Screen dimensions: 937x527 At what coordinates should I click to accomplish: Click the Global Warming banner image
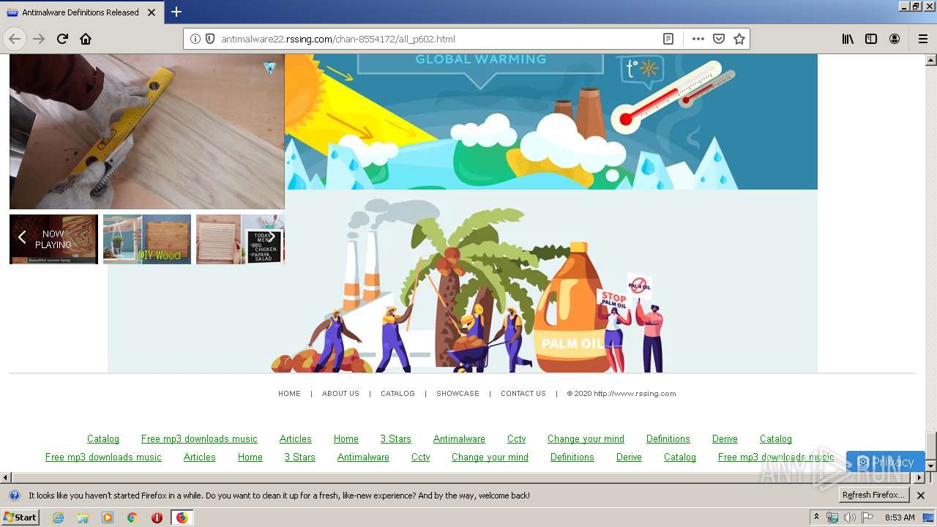[x=550, y=122]
